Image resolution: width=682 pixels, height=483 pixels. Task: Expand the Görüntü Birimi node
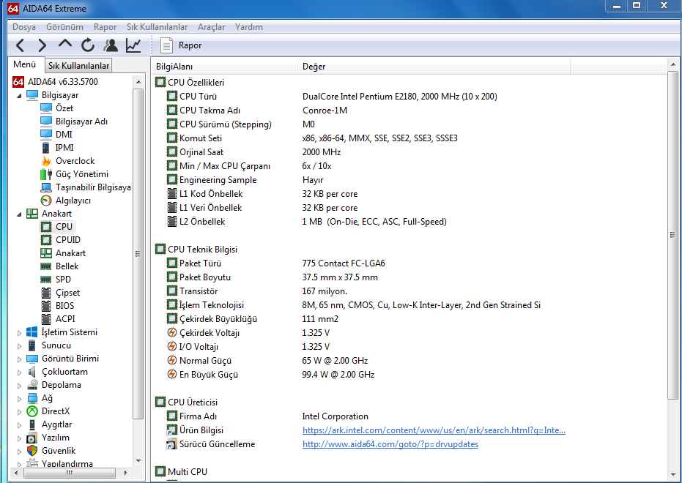[19, 359]
